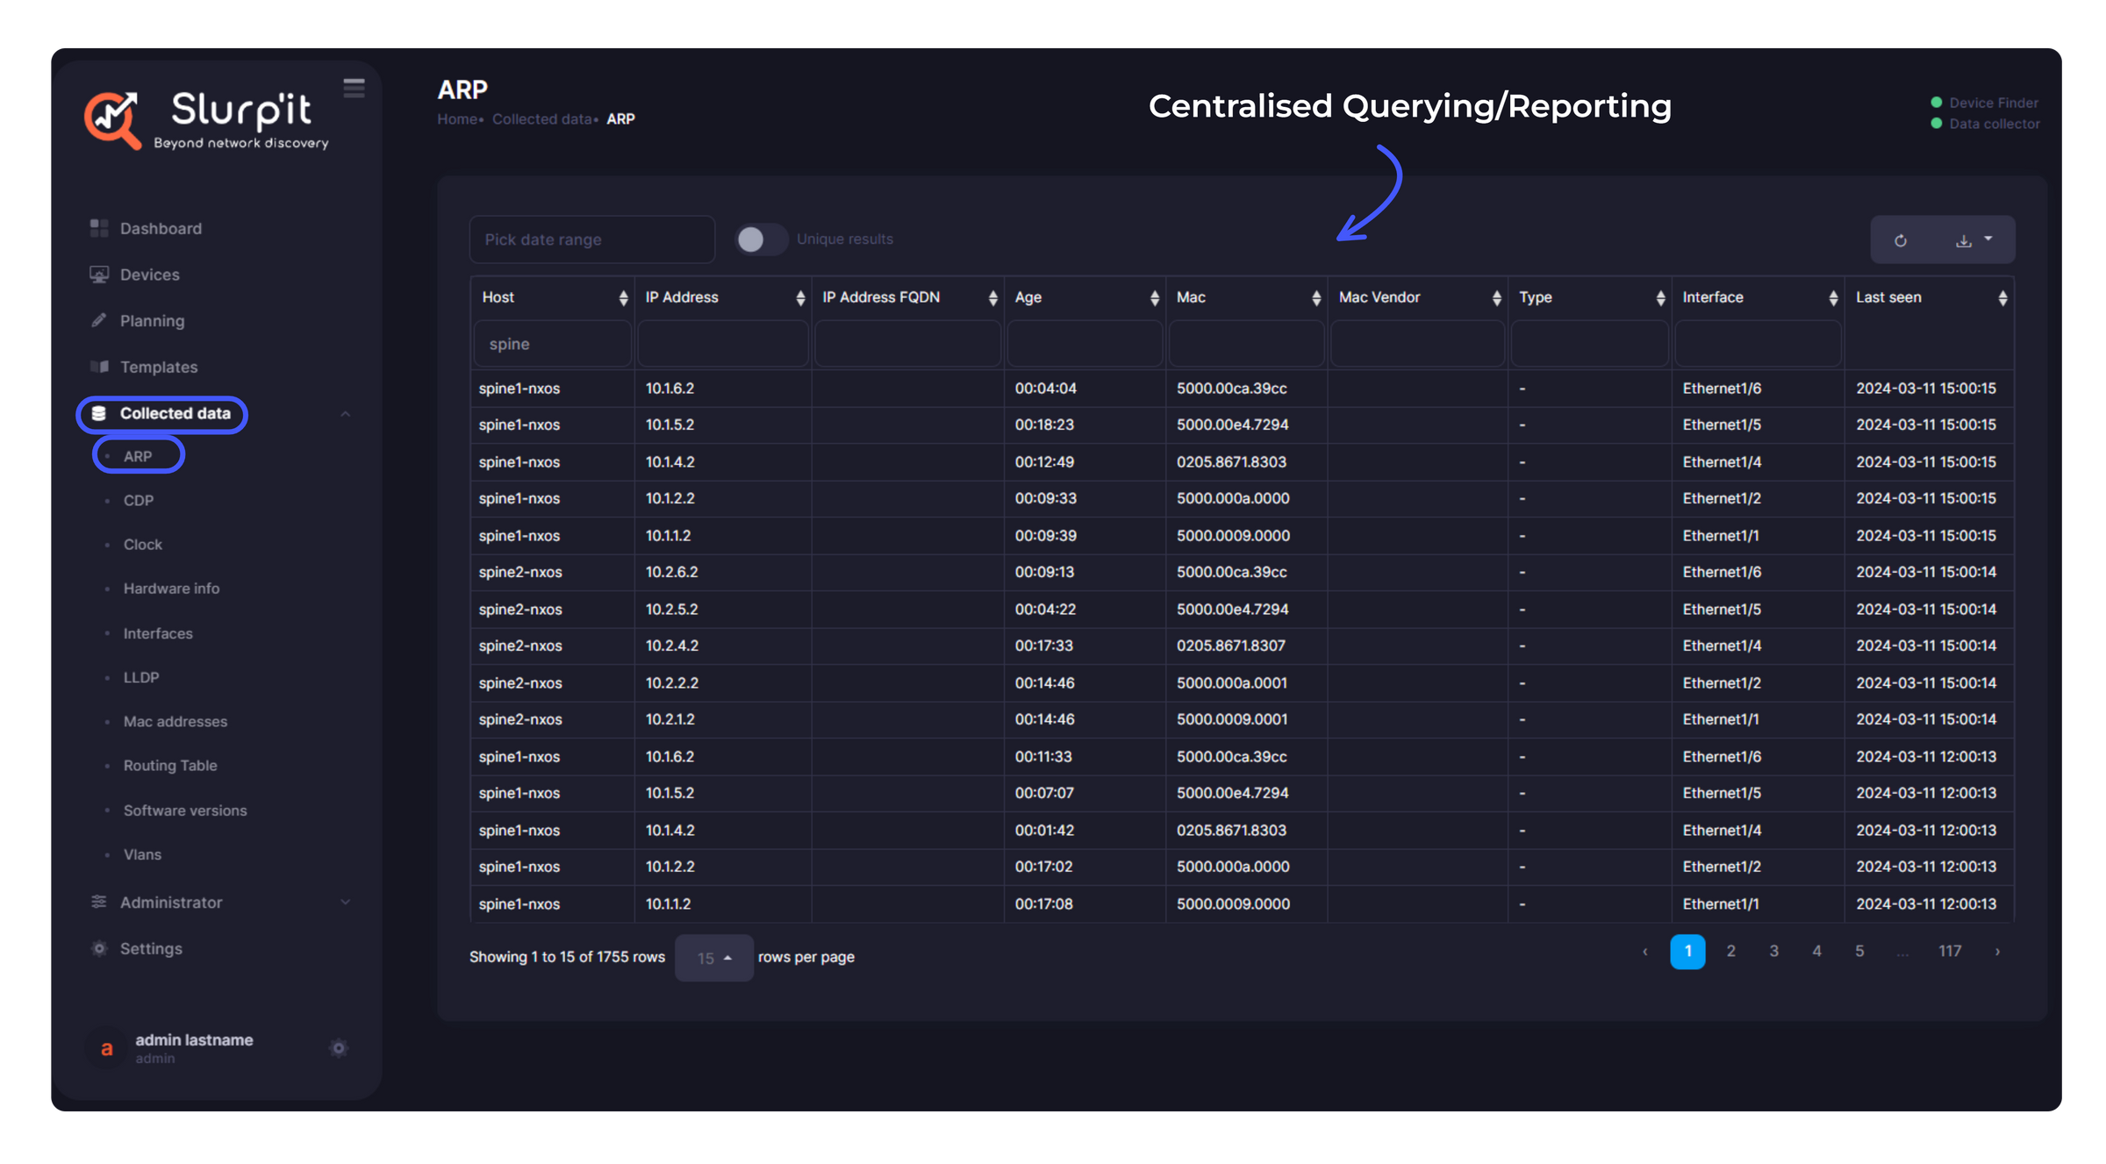2106x1164 pixels.
Task: Open Planning via the pencil icon
Action: point(98,320)
